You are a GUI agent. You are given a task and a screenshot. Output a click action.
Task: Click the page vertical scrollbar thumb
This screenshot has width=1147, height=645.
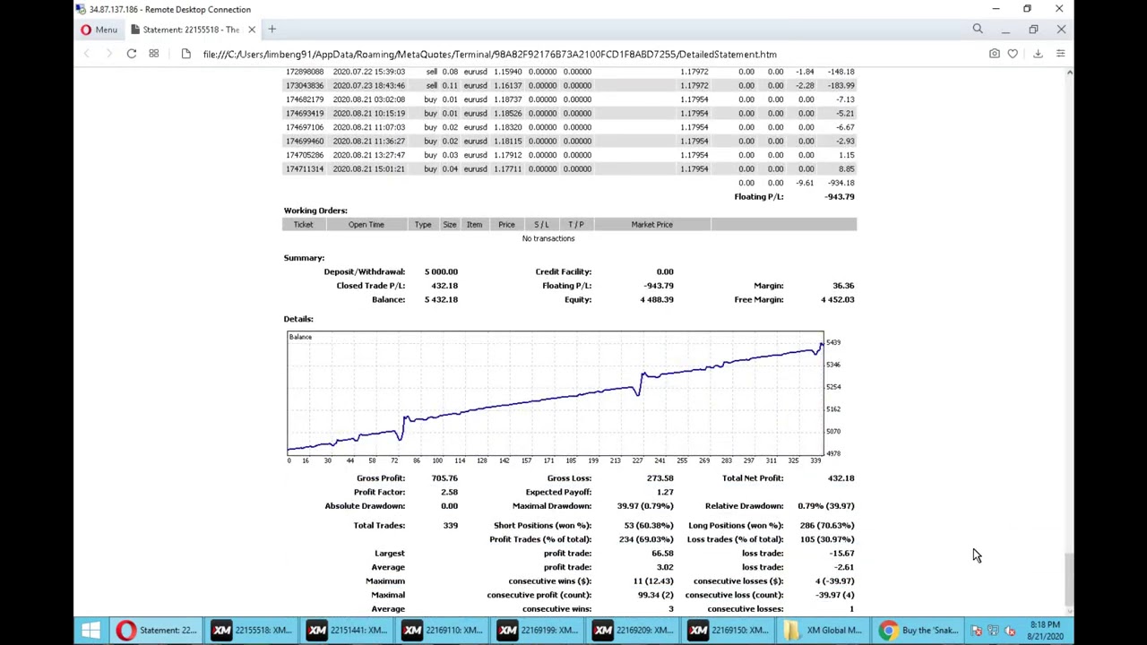point(1068,578)
